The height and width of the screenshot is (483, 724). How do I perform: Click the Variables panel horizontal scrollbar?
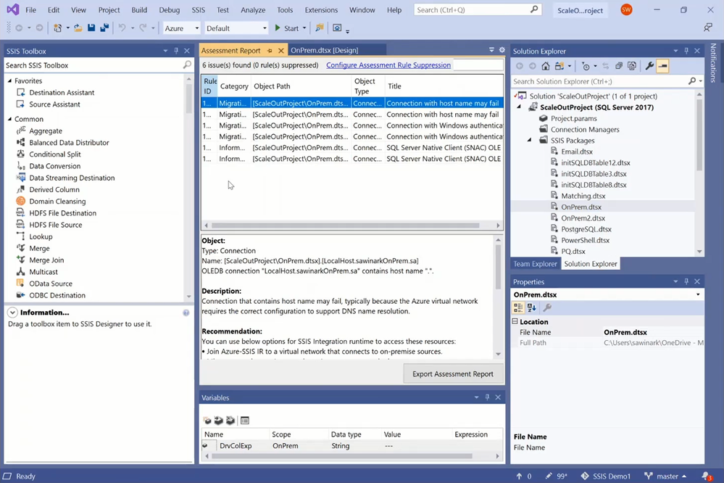pos(341,456)
